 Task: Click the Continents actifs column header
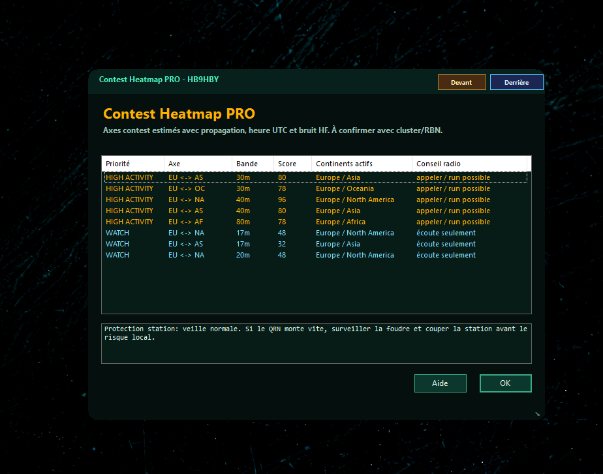[x=362, y=164]
